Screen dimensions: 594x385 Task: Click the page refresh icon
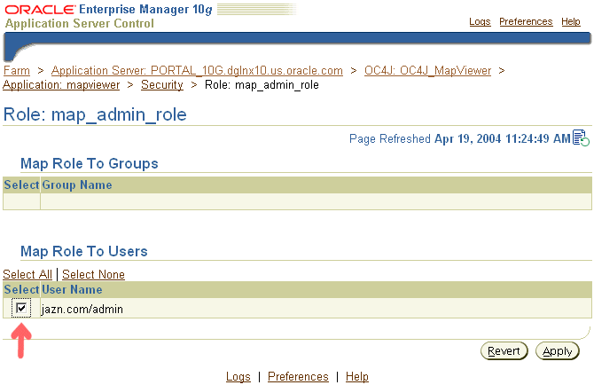pyautogui.click(x=581, y=137)
